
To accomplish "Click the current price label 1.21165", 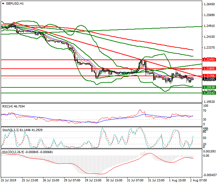I will click(x=209, y=79).
